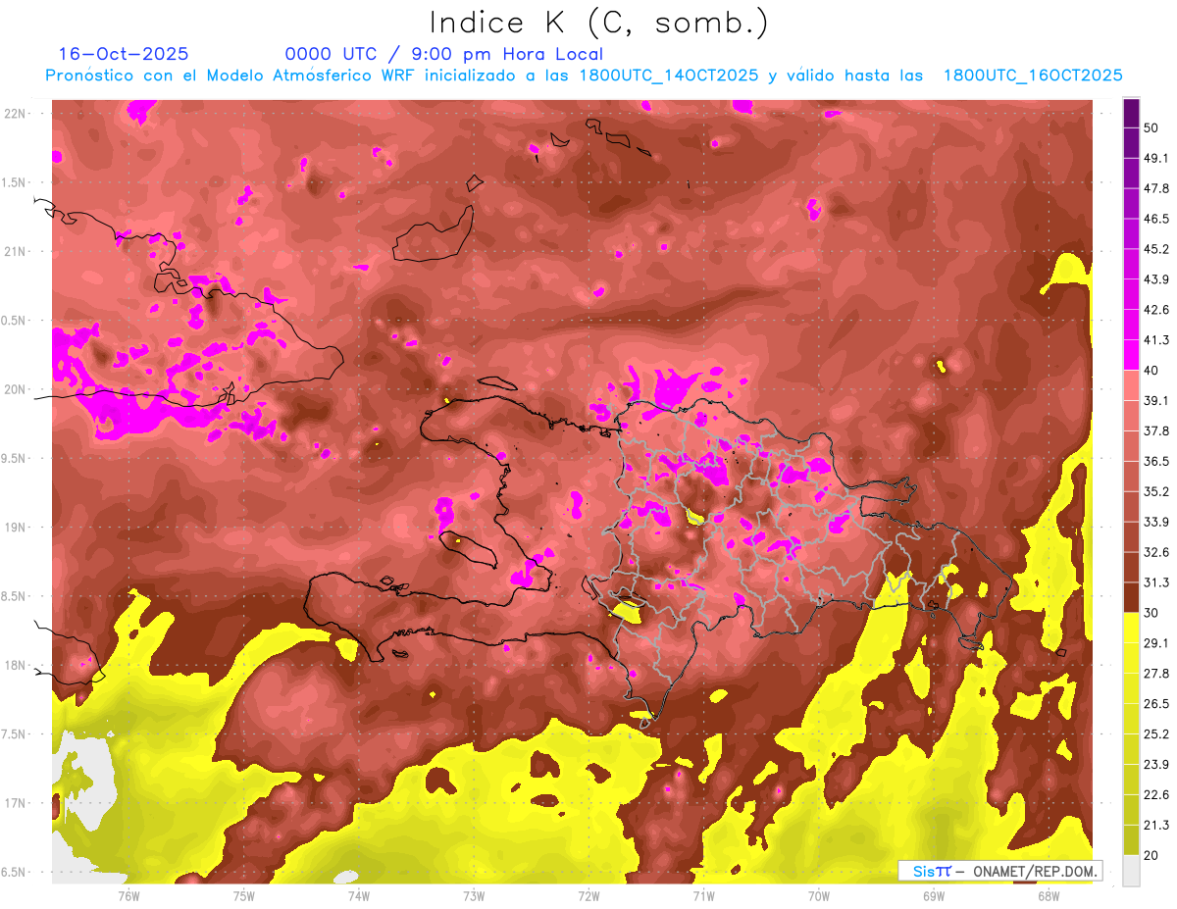1177x909 pixels.
Task: Click the '72W' longitude axis label
Action: click(x=588, y=896)
